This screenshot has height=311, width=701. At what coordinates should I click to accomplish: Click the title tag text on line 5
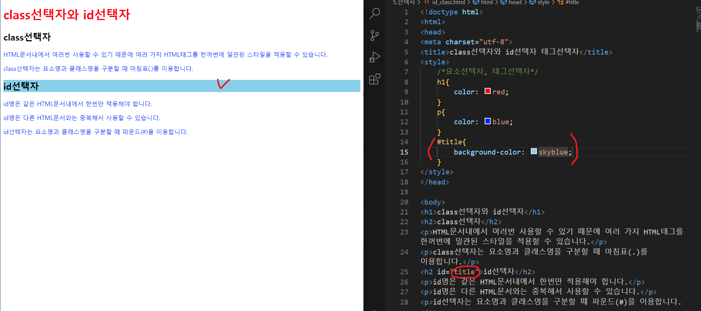pyautogui.click(x=516, y=52)
